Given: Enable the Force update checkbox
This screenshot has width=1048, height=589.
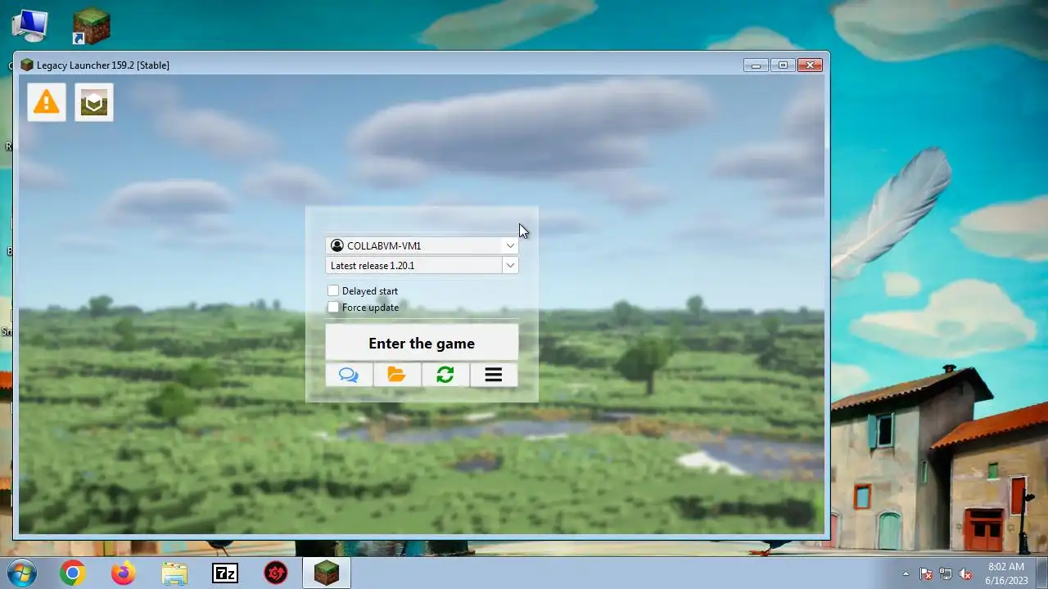Looking at the screenshot, I should coord(333,308).
